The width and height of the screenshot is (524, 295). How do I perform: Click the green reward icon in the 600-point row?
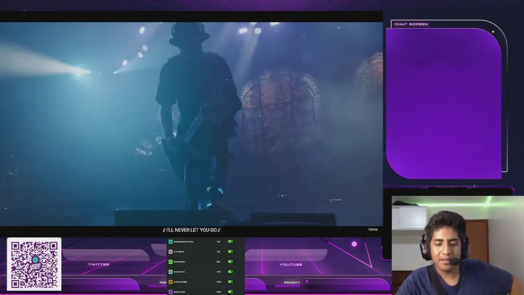pyautogui.click(x=171, y=262)
